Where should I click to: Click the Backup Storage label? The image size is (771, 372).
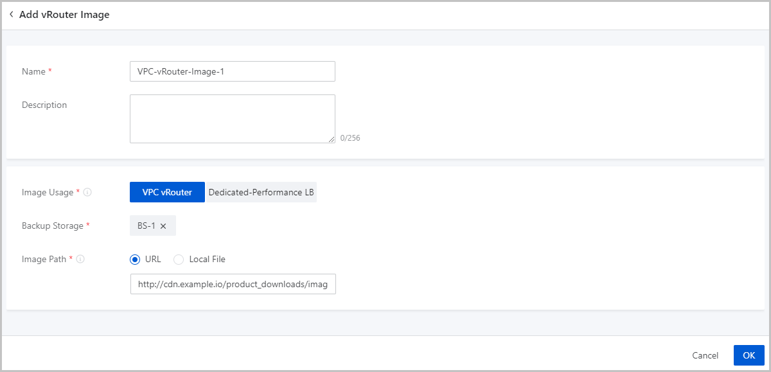click(x=52, y=226)
